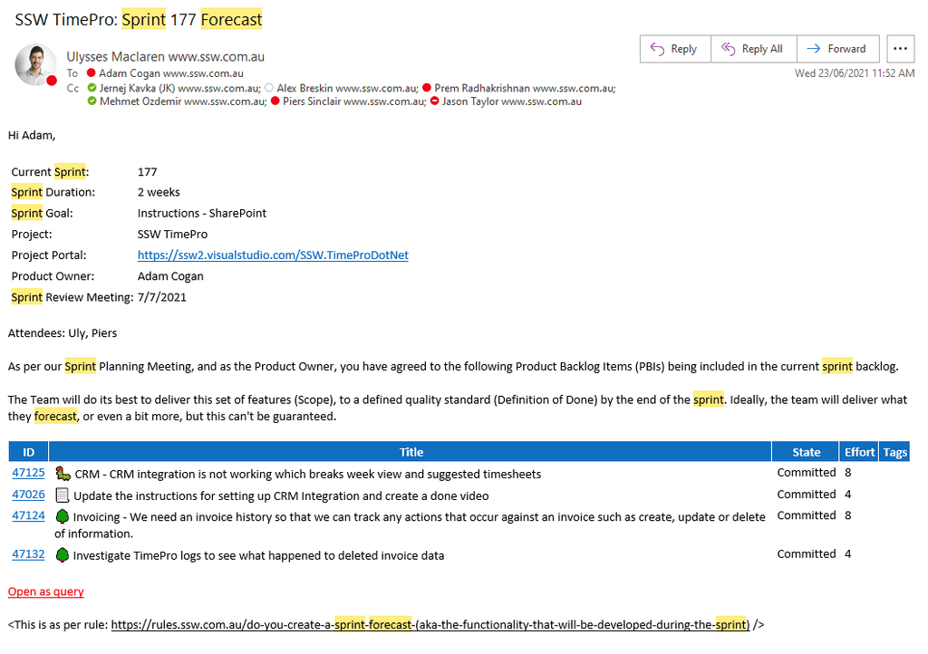Click the Reply All double-arrow icon
Viewport: 928px width, 654px height.
click(x=727, y=49)
